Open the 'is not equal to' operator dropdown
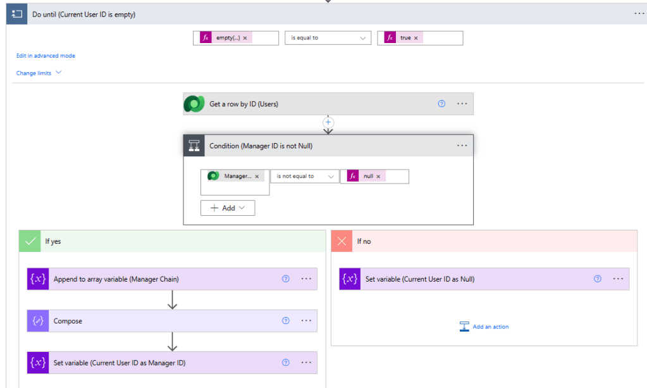Image resolution: width=647 pixels, height=388 pixels. 305,177
